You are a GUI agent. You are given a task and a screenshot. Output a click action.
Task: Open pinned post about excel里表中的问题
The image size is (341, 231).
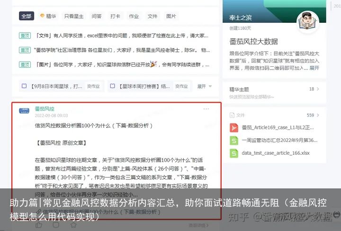pos(121,36)
